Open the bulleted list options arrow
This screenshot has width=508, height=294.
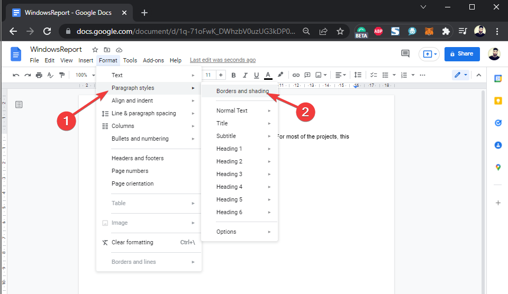click(x=394, y=75)
